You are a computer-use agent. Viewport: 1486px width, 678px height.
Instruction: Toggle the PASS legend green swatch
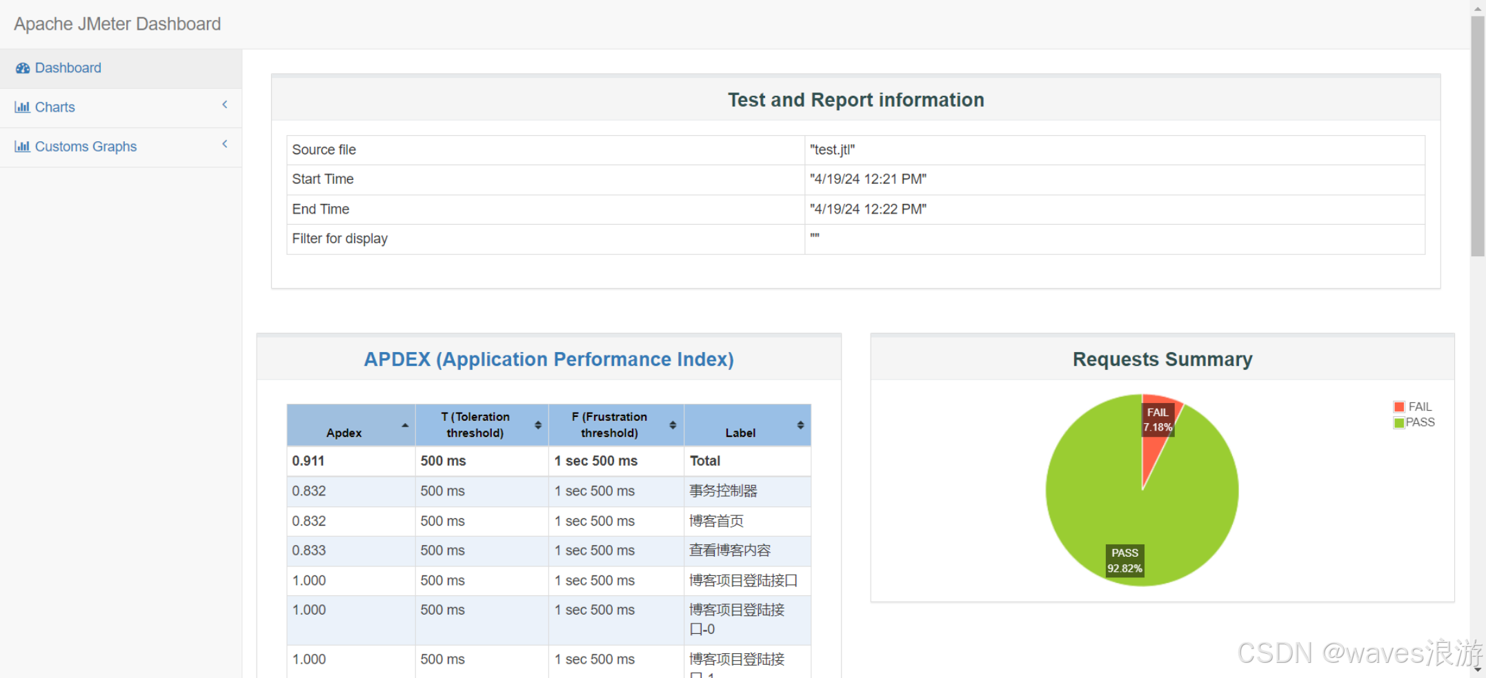(1399, 423)
